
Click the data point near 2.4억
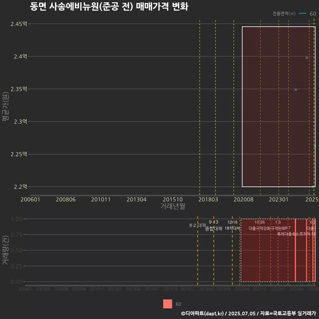tap(307, 58)
